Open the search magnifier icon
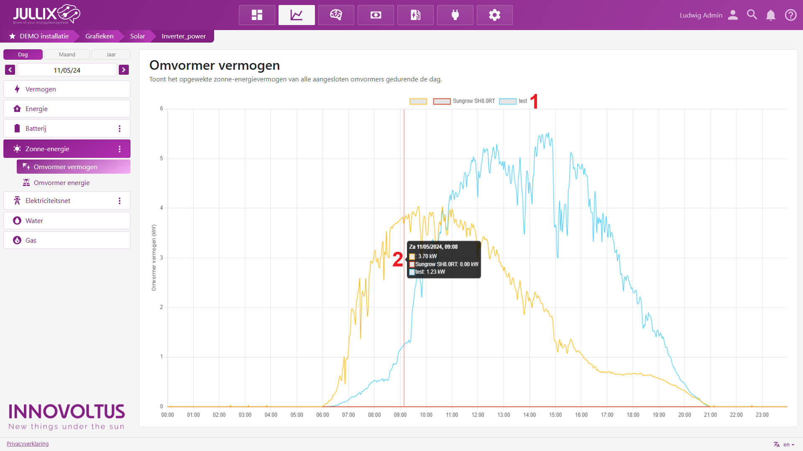This screenshot has height=451, width=803. pyautogui.click(x=752, y=15)
